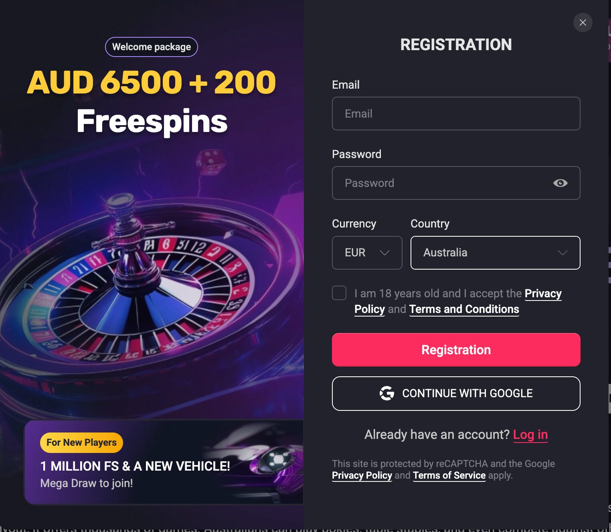Close the registration modal
Image resolution: width=611 pixels, height=532 pixels.
(x=583, y=22)
